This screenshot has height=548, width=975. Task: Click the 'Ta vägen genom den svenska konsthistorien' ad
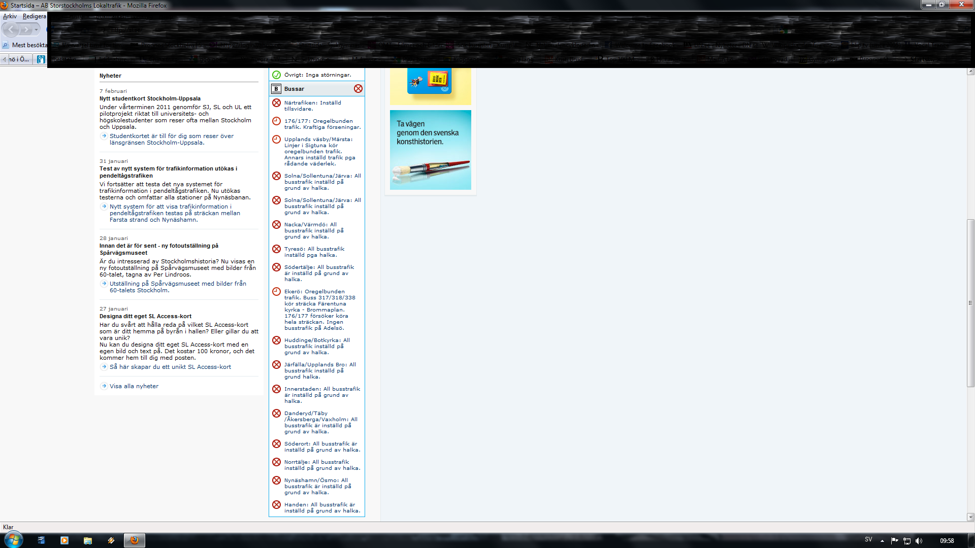coord(430,150)
